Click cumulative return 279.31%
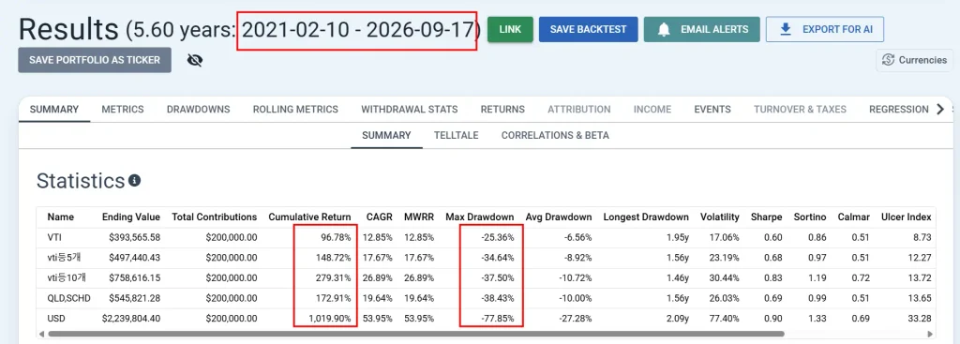 coord(333,277)
